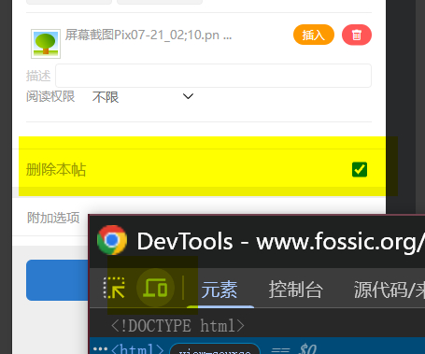Click the ellipsis before the <html> node
The height and width of the screenshot is (354, 425).
(100, 348)
